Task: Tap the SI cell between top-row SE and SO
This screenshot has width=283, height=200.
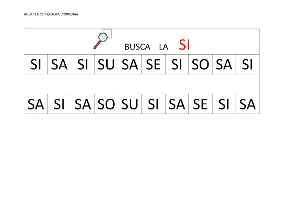Action: [x=177, y=65]
